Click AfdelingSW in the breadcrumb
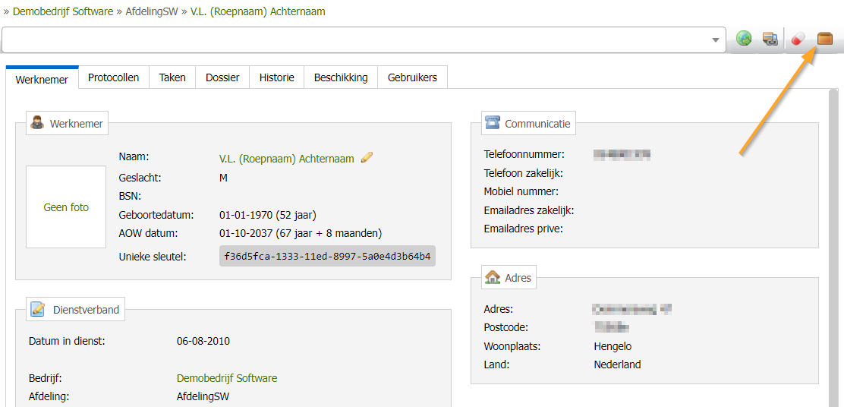Image resolution: width=844 pixels, height=407 pixels. pos(152,11)
